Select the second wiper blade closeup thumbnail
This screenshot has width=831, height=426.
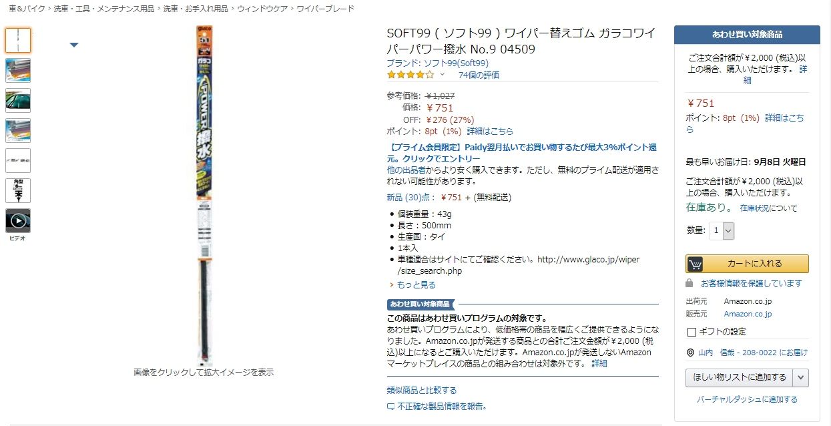coord(18,130)
